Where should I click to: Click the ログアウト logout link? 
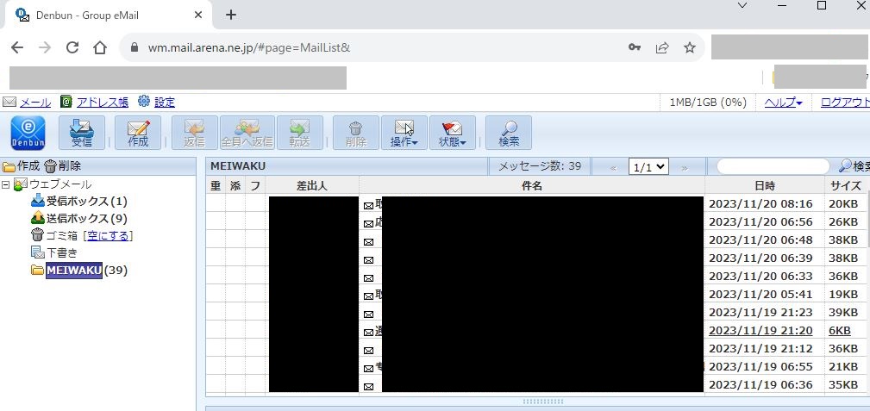[844, 103]
